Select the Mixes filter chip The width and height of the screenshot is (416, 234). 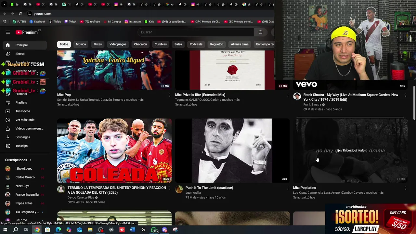98,44
